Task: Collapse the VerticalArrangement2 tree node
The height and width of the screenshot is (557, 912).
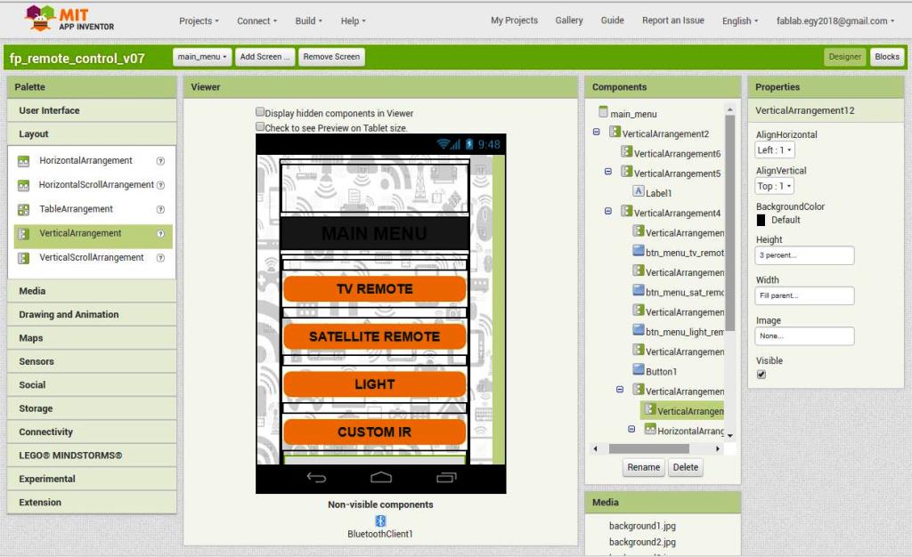Action: (596, 132)
